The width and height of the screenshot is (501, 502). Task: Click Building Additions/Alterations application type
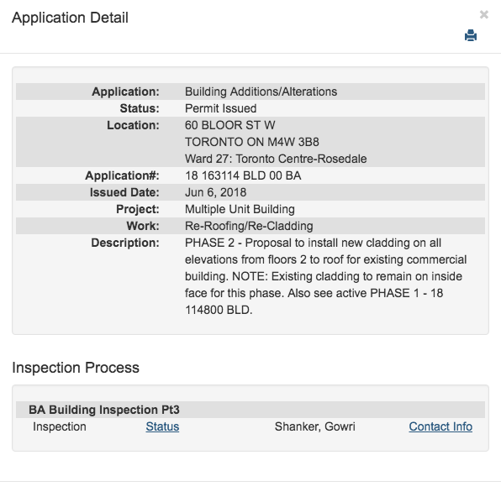[x=261, y=92]
